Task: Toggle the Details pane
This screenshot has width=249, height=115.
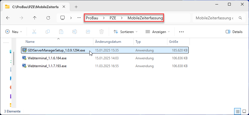Action: pyautogui.click(x=234, y=32)
